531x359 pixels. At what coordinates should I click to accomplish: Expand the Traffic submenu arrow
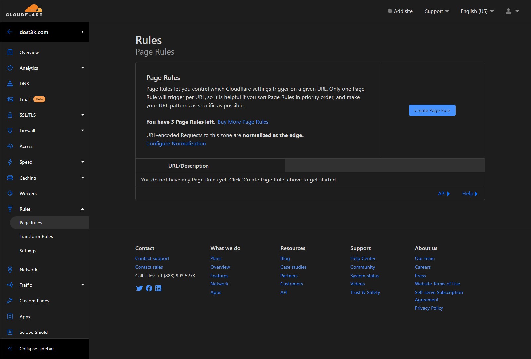click(x=83, y=285)
